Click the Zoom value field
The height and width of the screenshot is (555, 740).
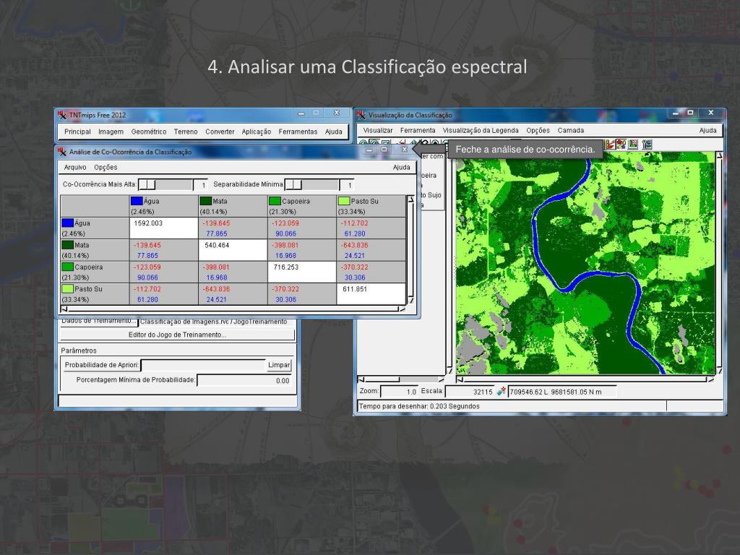click(x=399, y=392)
